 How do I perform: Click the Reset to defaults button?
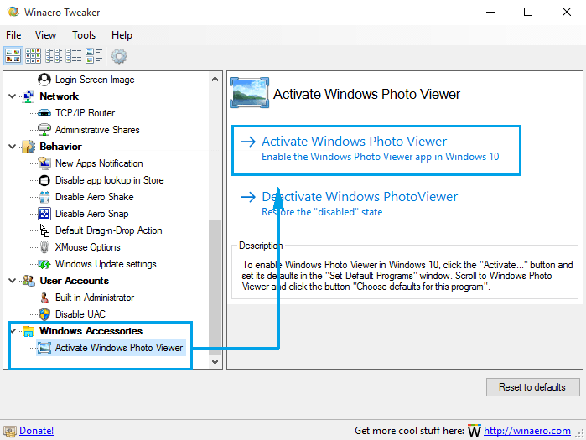(x=532, y=387)
